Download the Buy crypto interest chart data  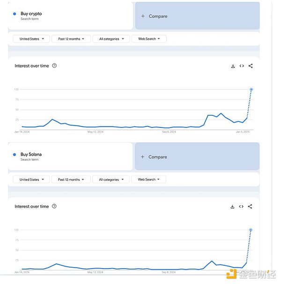point(233,66)
